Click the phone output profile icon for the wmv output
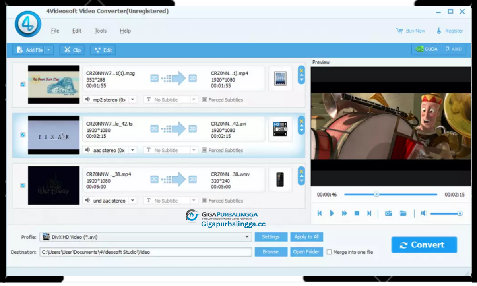 pyautogui.click(x=280, y=180)
